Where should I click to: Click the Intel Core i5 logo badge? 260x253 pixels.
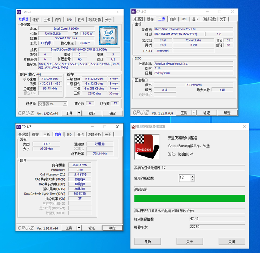[108, 36]
